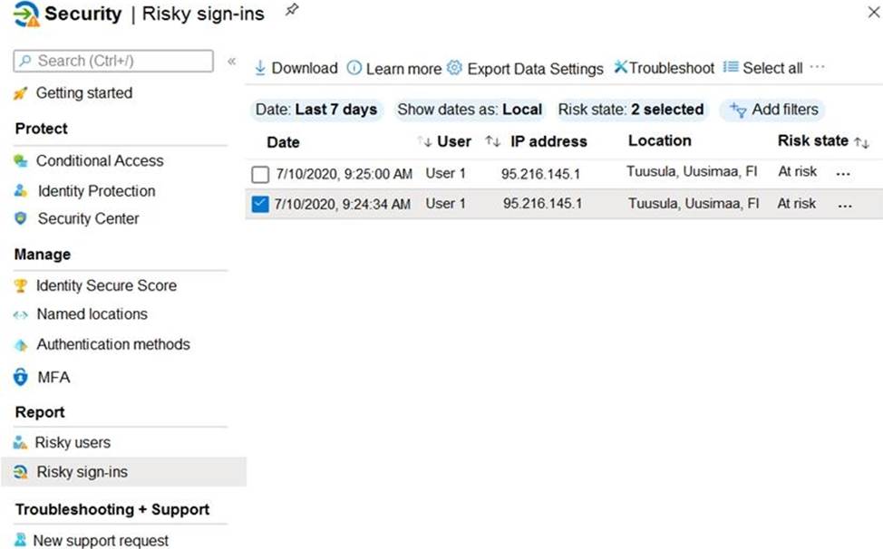Click the Export Data Settings gear icon

[x=454, y=68]
